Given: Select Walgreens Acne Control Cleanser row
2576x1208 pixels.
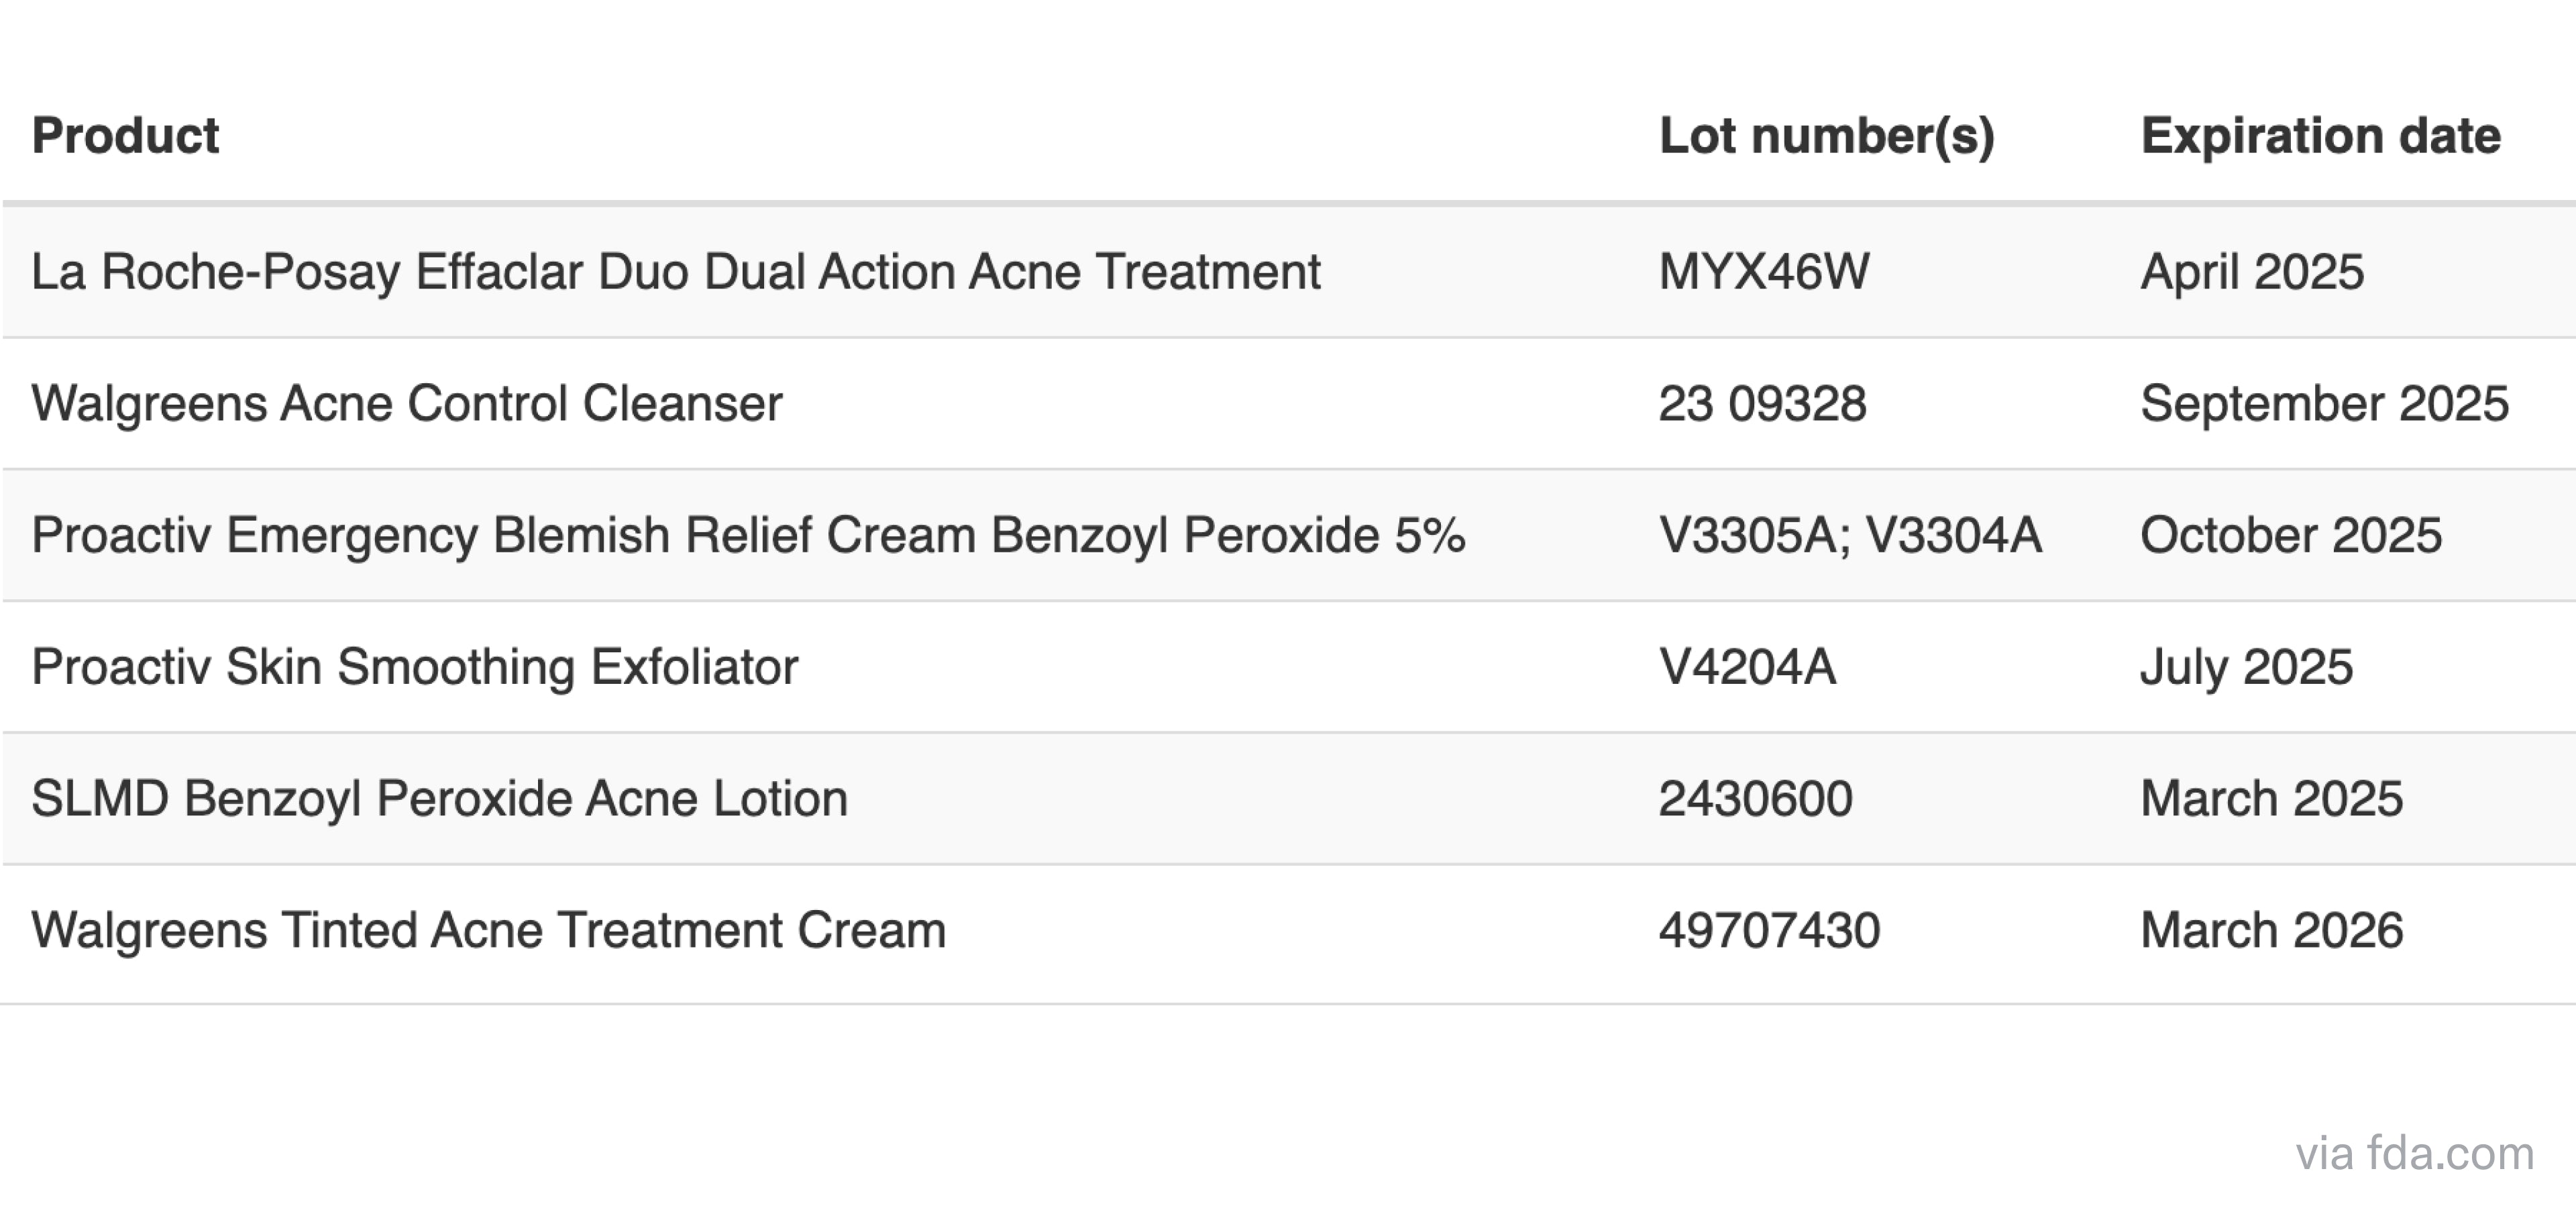Looking at the screenshot, I should pos(406,404).
